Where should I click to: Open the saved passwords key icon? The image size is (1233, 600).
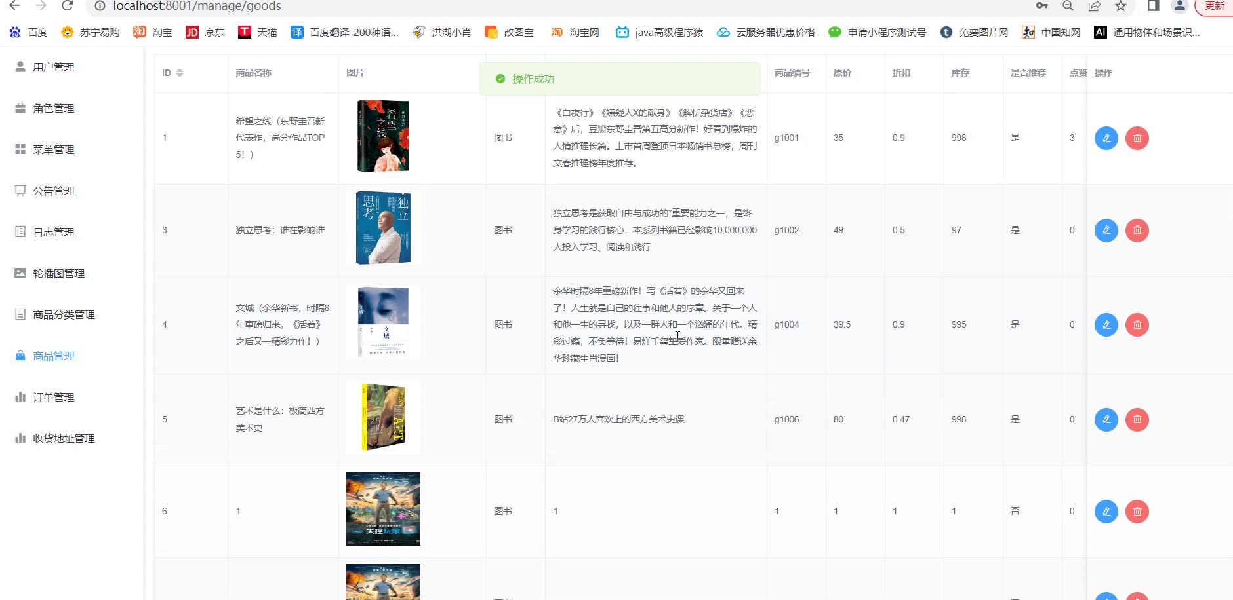click(1041, 6)
